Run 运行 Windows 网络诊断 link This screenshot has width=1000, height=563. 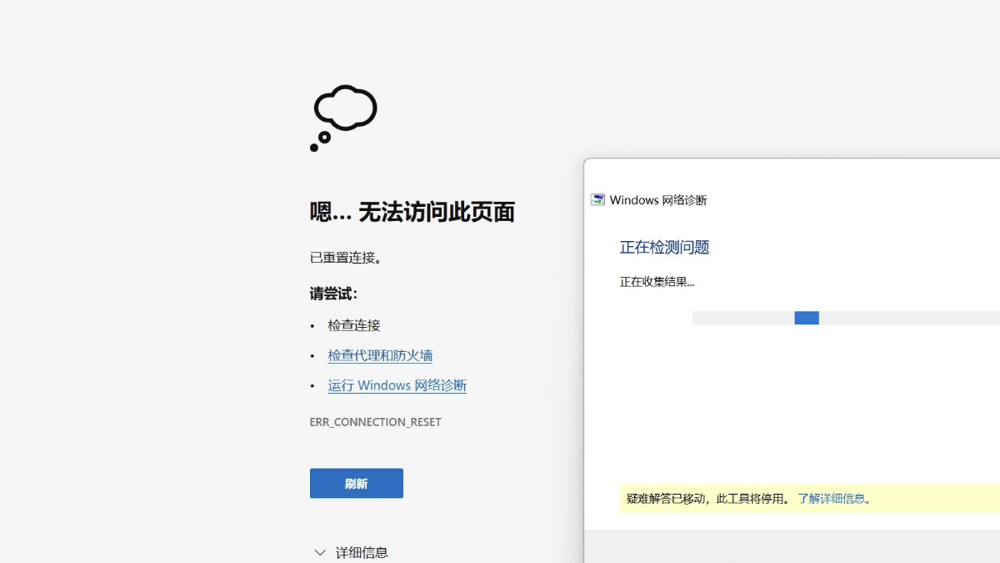tap(397, 385)
